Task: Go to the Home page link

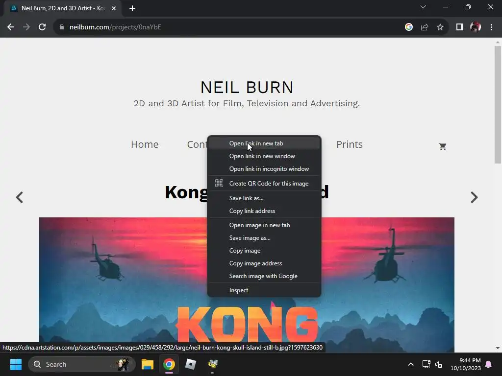Action: tap(145, 144)
